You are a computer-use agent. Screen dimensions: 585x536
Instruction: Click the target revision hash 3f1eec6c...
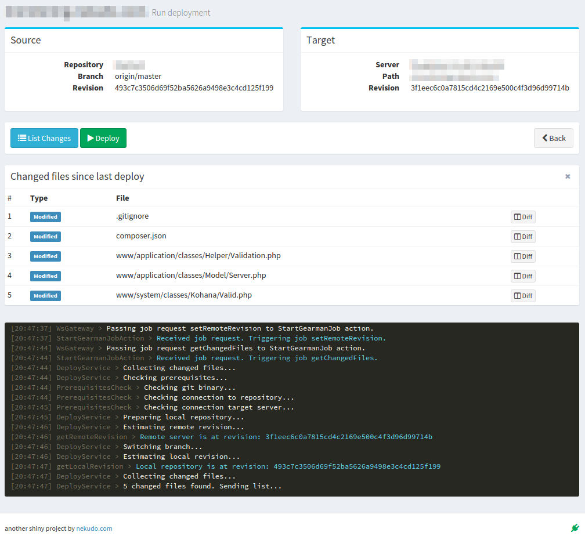point(490,88)
